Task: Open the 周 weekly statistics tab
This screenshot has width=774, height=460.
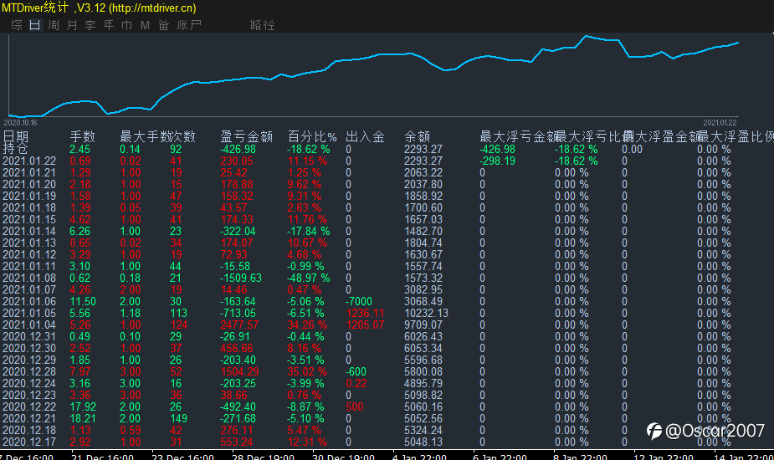Action: (x=54, y=25)
